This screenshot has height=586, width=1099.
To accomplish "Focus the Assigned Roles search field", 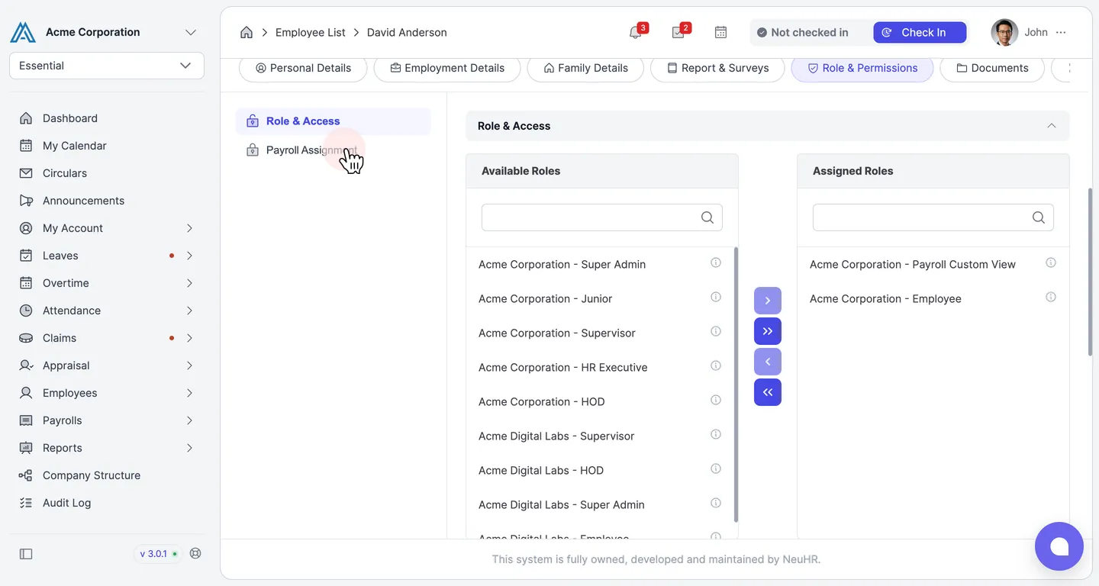I will (933, 217).
